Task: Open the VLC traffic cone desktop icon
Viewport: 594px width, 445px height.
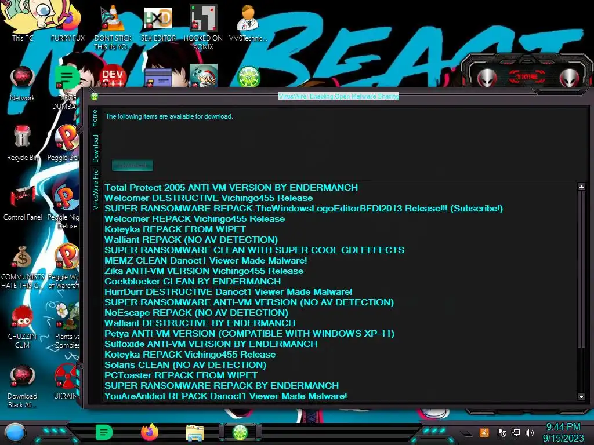Action: point(113,27)
